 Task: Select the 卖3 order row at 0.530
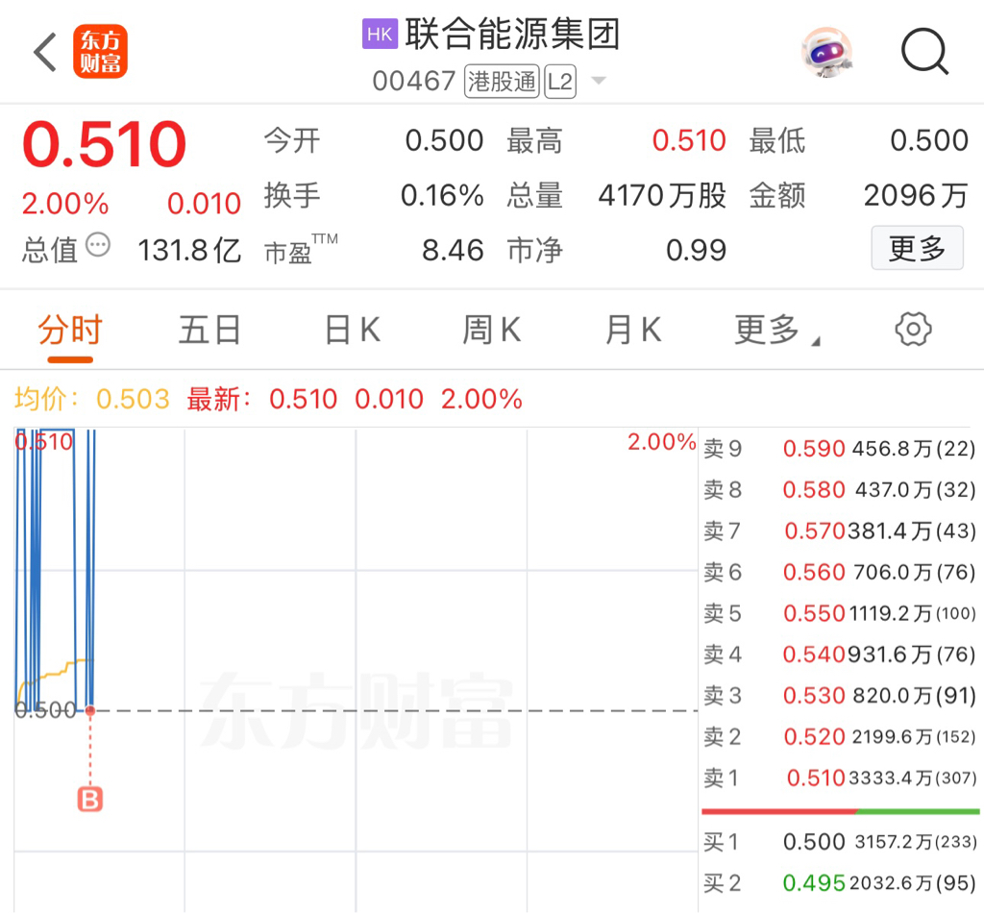[840, 695]
